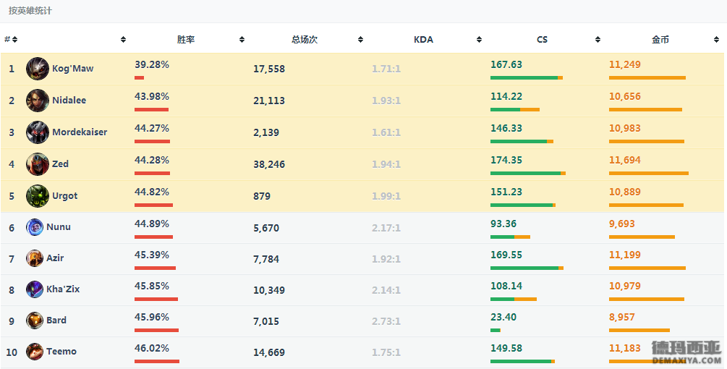Open Teemo champion name link

click(61, 351)
